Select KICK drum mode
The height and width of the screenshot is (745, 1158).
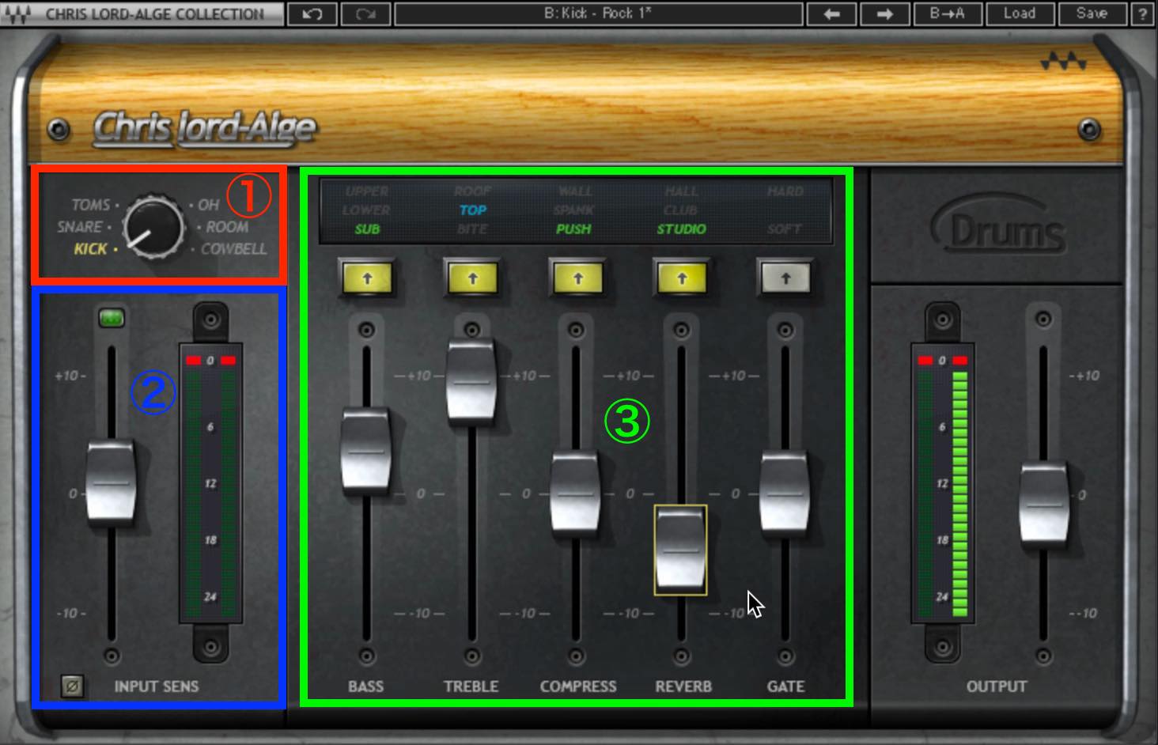90,249
